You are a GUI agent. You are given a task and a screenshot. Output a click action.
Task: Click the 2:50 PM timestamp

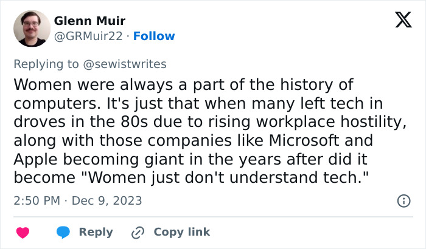pos(37,200)
